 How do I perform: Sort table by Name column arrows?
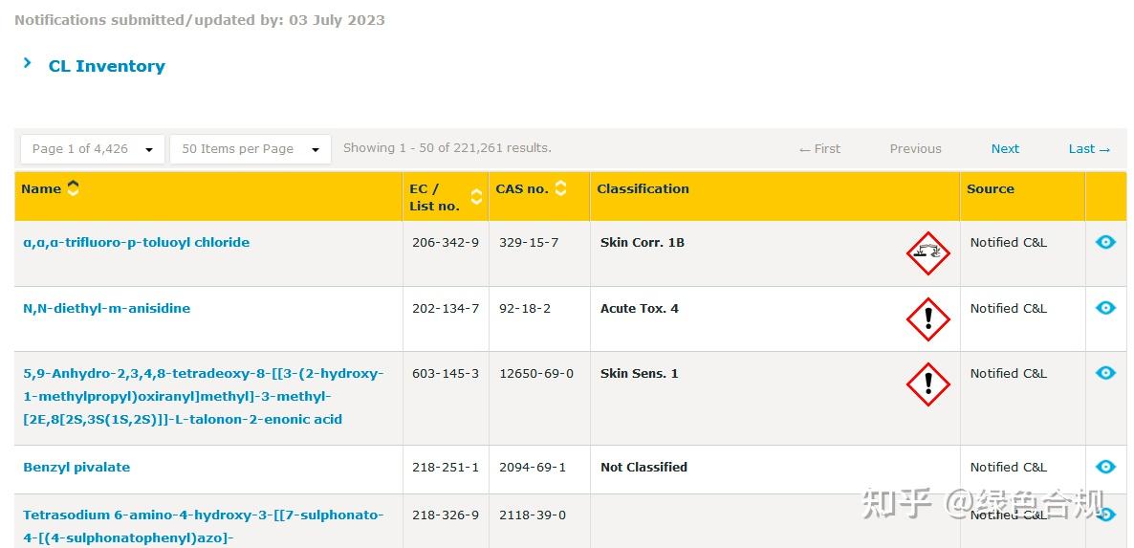pos(74,188)
